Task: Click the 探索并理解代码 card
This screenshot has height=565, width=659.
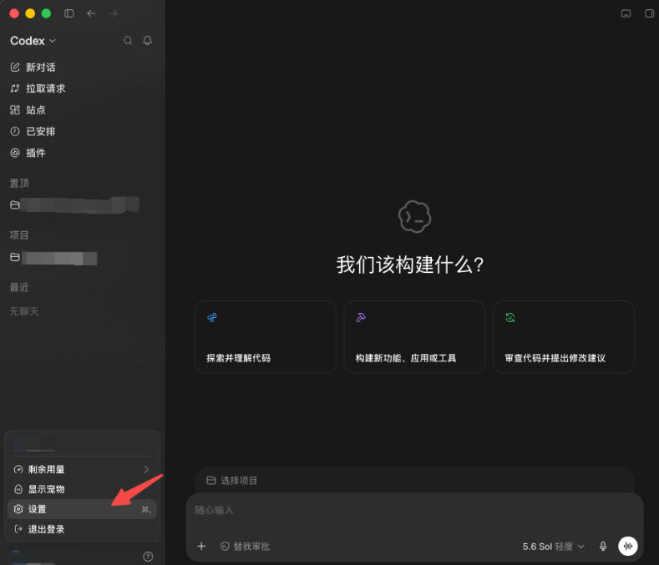Action: [266, 336]
